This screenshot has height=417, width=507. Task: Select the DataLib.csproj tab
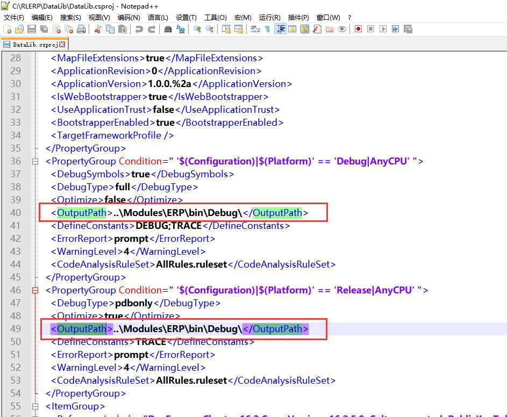pyautogui.click(x=34, y=44)
